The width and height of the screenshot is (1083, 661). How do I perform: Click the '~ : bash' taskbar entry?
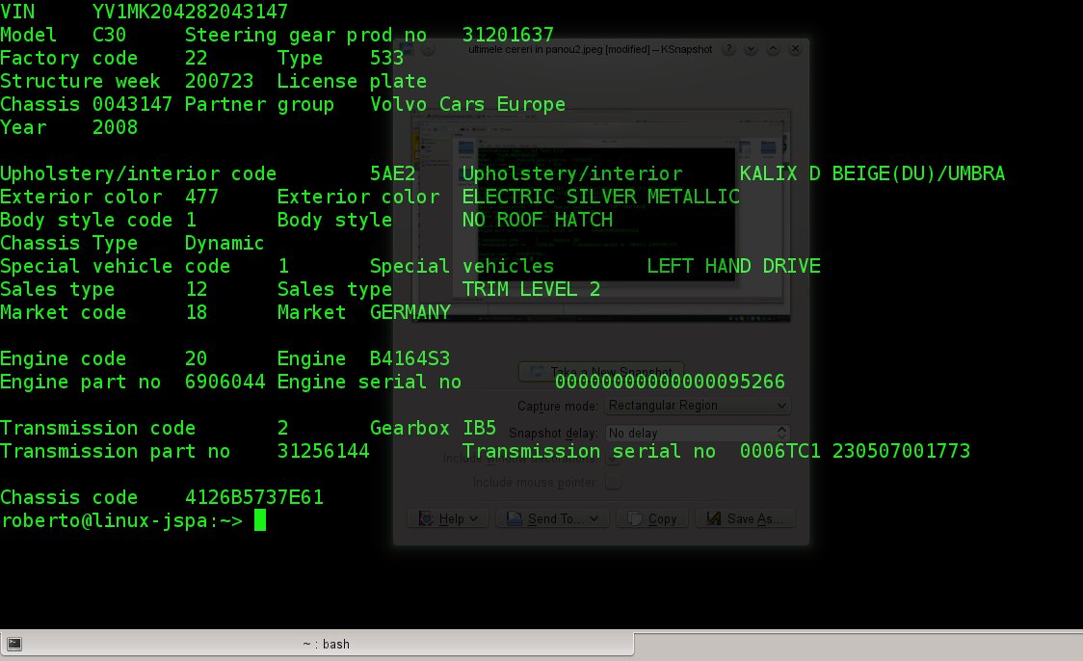click(x=317, y=644)
